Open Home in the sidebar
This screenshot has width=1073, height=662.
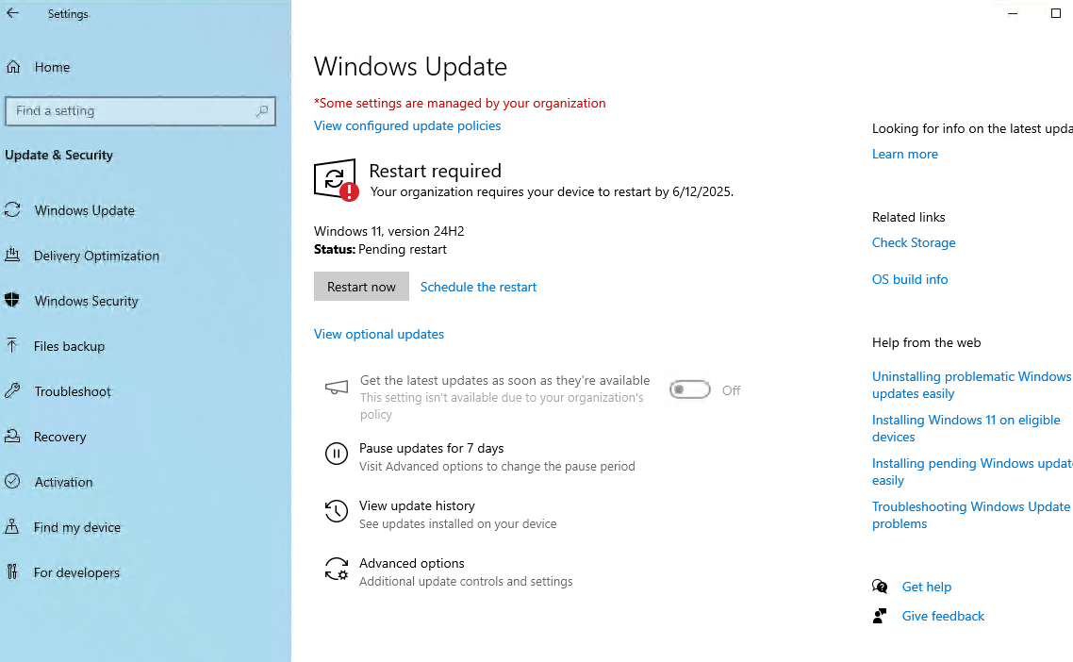(x=52, y=67)
